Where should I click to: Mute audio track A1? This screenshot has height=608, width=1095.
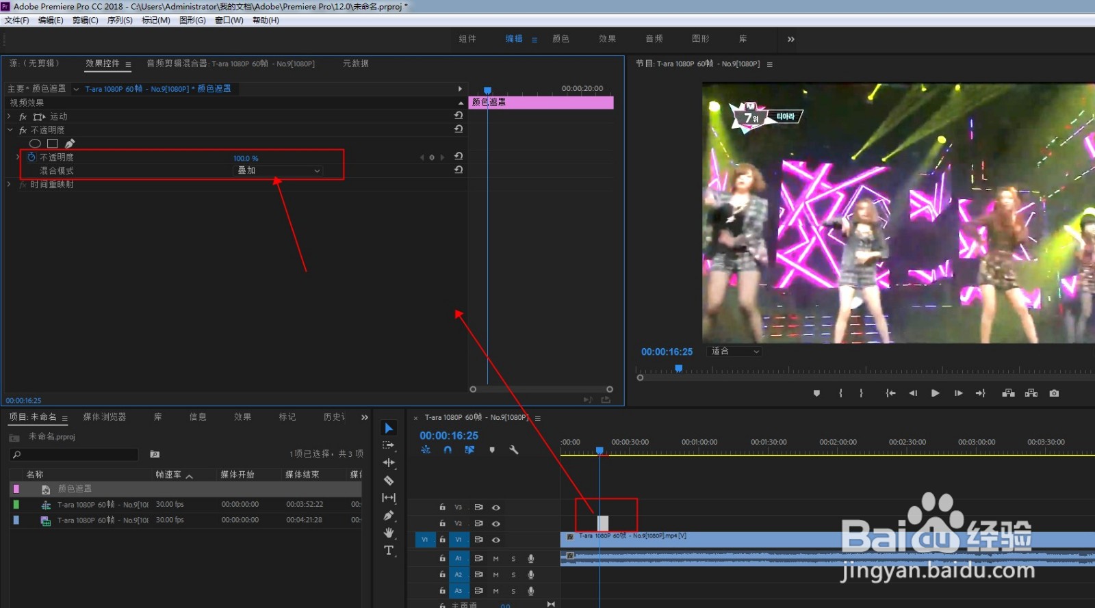[x=495, y=559]
